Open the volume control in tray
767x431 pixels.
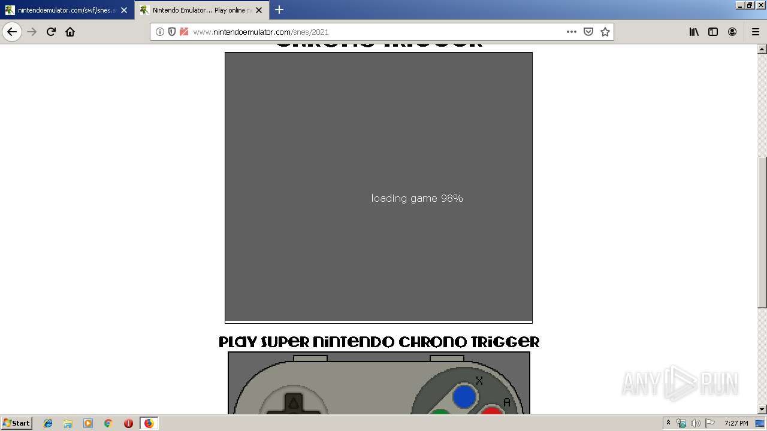(695, 423)
